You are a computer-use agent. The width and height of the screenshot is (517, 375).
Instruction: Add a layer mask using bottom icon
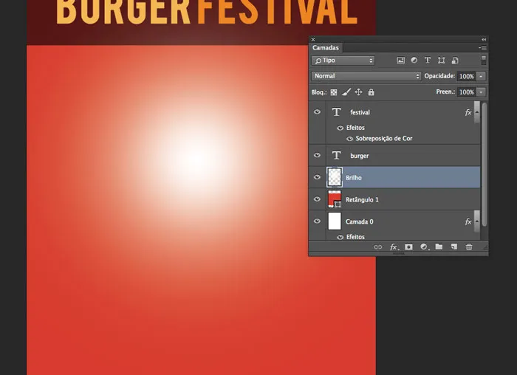tap(408, 247)
